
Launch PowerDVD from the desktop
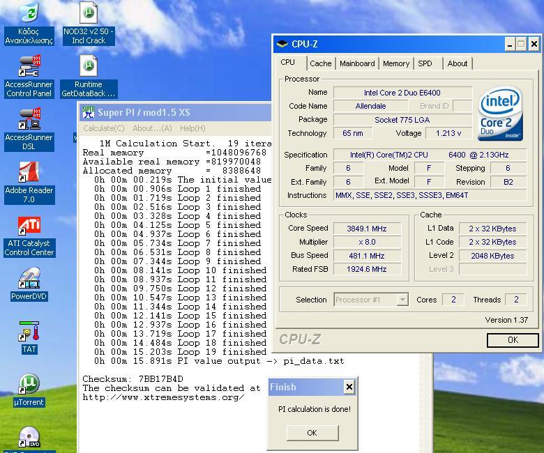(29, 284)
